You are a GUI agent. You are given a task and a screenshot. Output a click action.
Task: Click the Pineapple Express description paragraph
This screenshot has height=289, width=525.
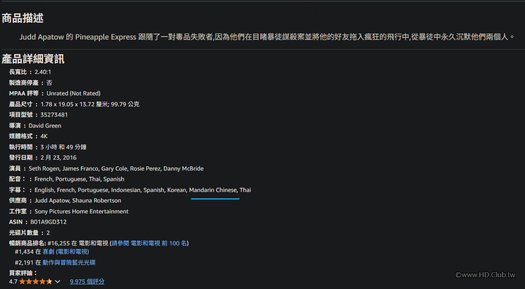pos(267,37)
